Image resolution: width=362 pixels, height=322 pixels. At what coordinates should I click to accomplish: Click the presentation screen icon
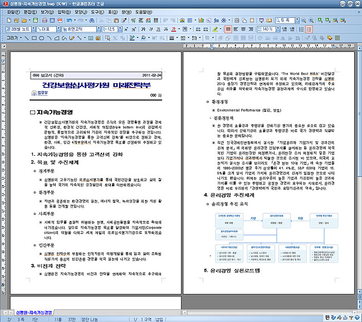pos(261,20)
